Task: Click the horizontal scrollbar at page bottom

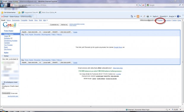Action: tap(91, 107)
